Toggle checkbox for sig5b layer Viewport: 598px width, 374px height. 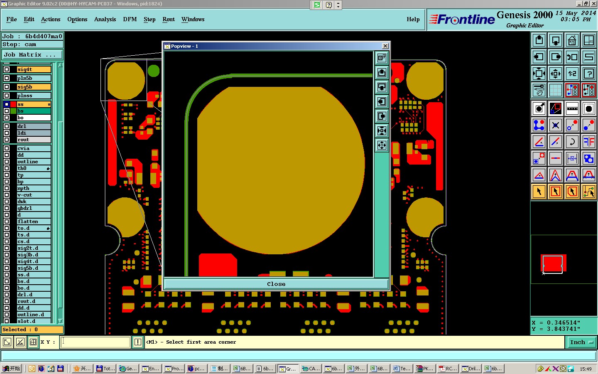[7, 87]
